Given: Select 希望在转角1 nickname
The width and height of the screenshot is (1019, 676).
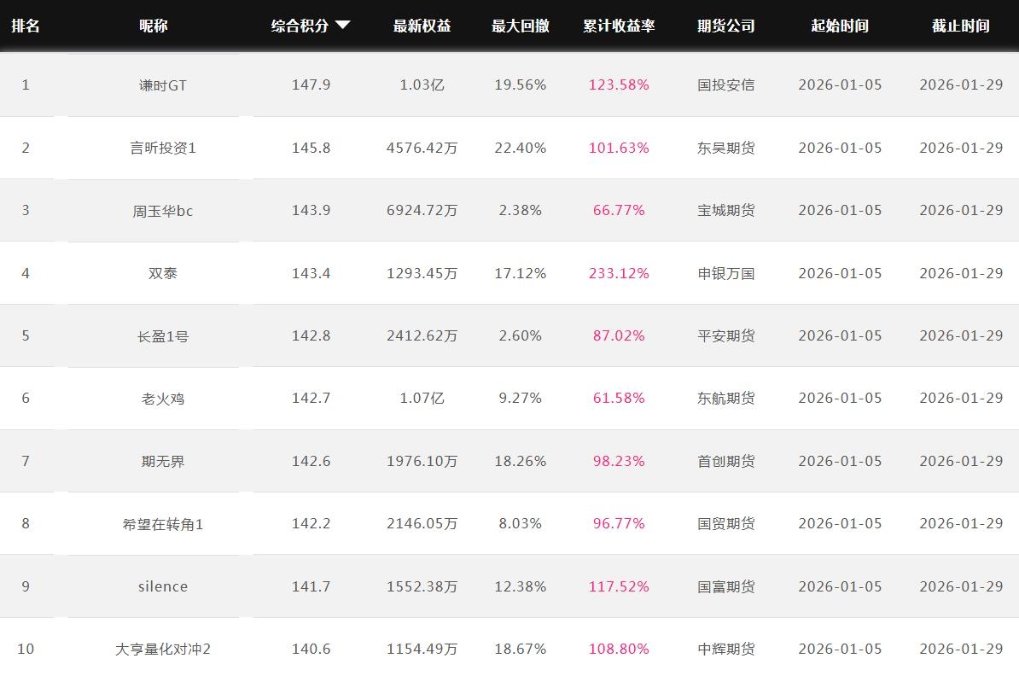Looking at the screenshot, I should click(x=162, y=524).
